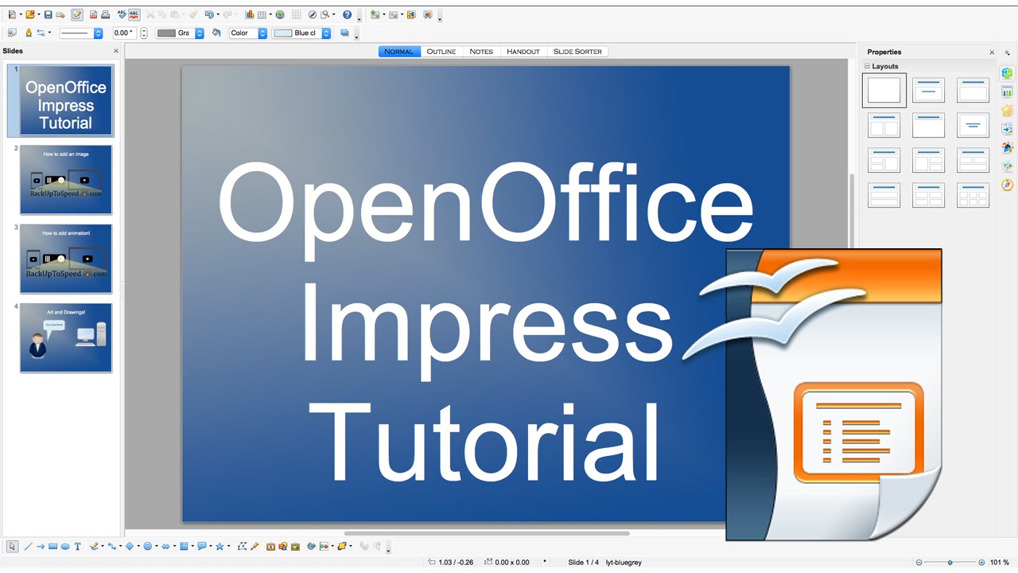Open the area fill type dropdown showing Color
Viewport: 1018px width, 573px height.
248,33
